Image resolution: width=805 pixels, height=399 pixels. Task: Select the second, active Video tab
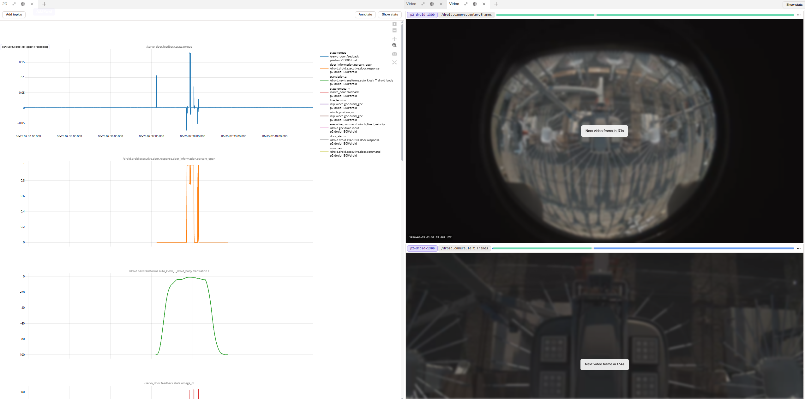[x=454, y=4]
